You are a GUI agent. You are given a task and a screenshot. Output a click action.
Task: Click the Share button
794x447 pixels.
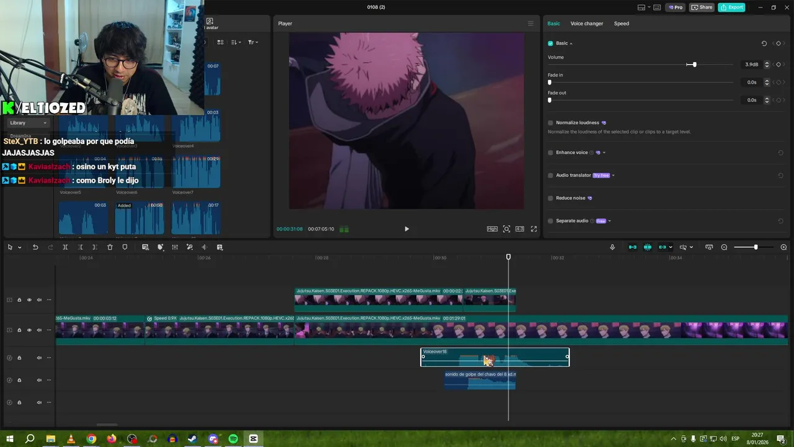pos(702,7)
